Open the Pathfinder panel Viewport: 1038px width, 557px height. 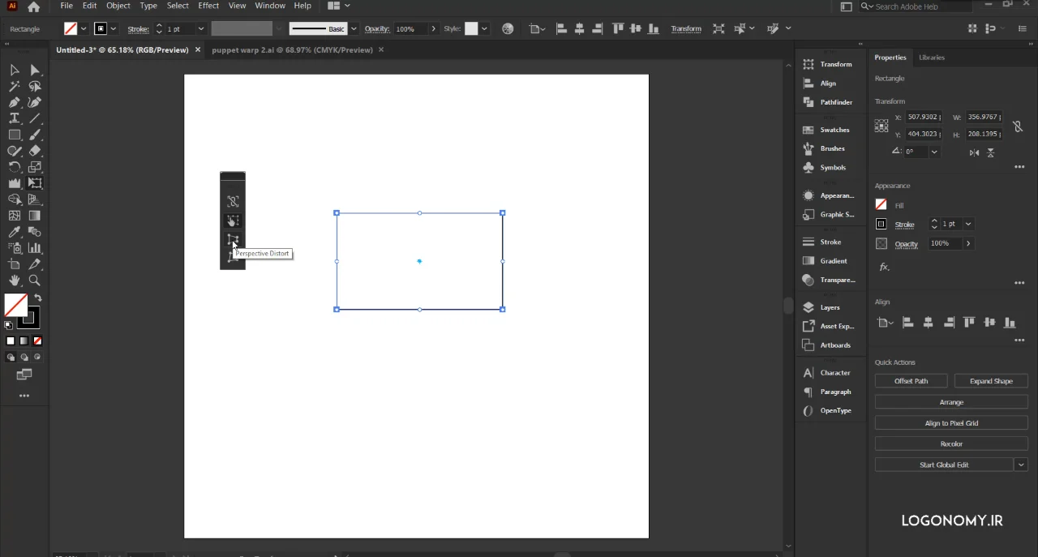(x=835, y=102)
